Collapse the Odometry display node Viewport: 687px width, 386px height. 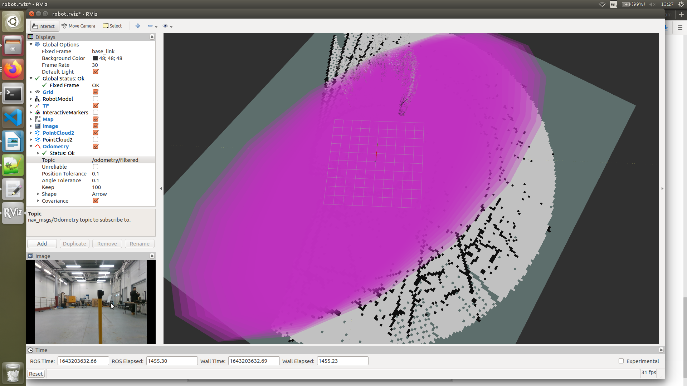[x=31, y=146]
